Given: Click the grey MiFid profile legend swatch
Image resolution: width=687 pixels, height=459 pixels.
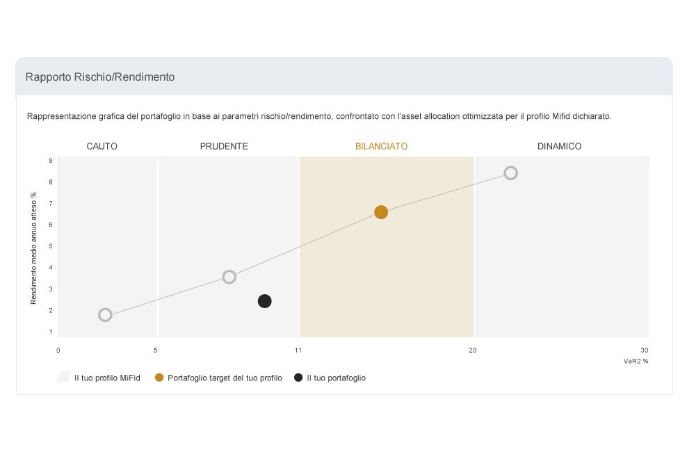Looking at the screenshot, I should click(x=64, y=377).
